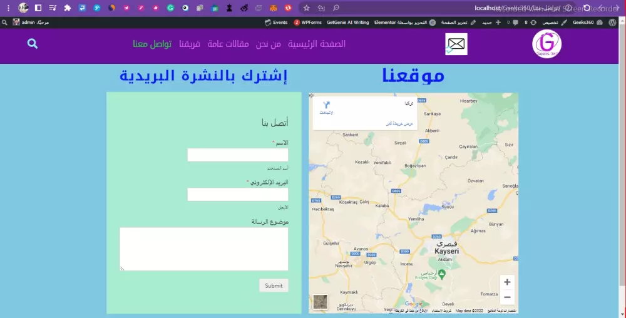Click the map directions (الاتجاهات) icon
The height and width of the screenshot is (318, 626).
click(327, 107)
